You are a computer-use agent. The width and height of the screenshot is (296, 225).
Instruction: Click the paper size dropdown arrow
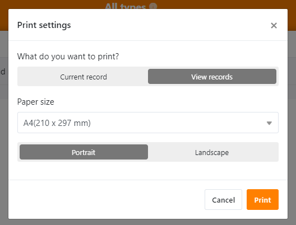pos(269,123)
